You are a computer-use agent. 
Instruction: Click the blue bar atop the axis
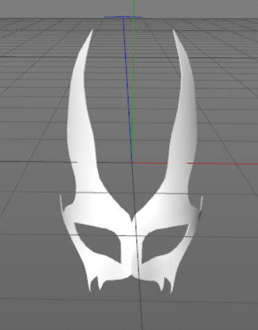[123, 17]
